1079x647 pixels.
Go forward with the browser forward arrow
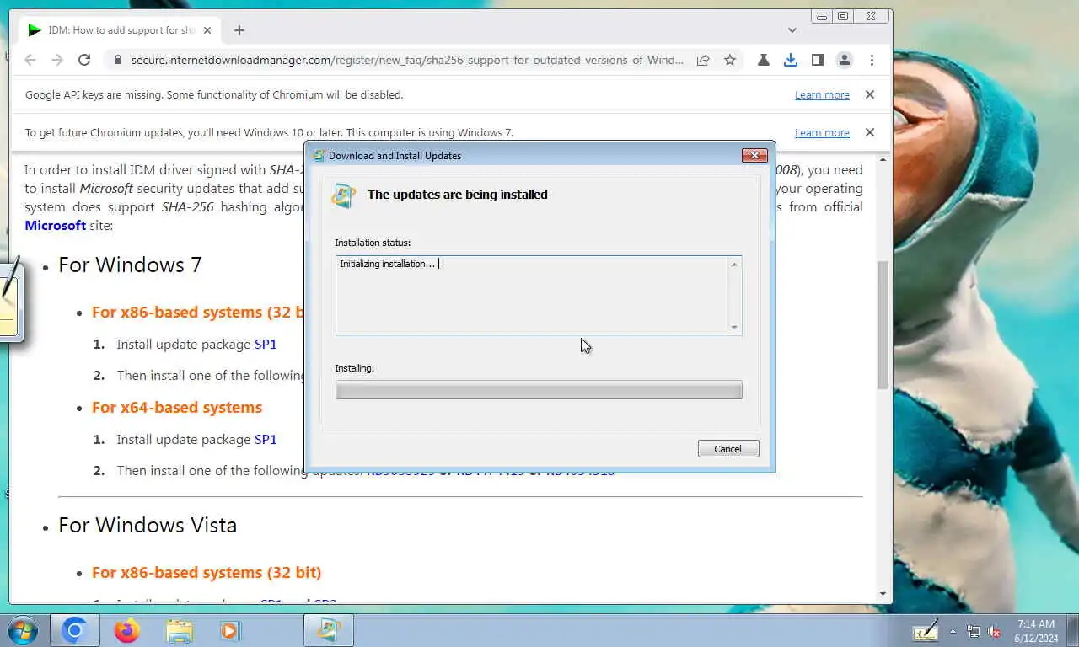point(57,60)
